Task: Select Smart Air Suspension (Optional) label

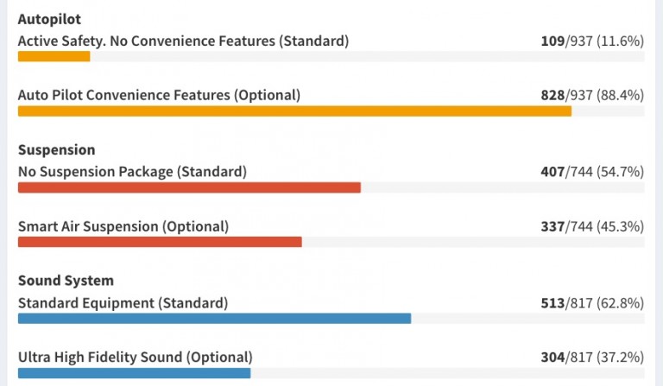Action: point(123,226)
